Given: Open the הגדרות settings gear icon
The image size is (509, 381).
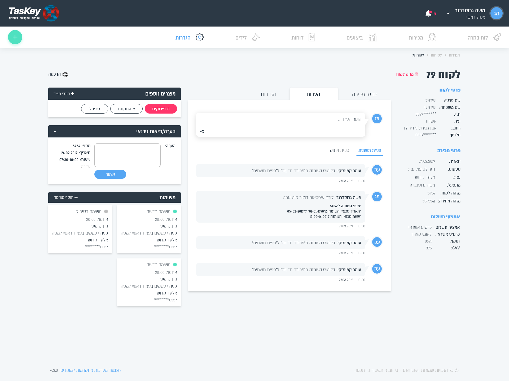Looking at the screenshot, I should [200, 37].
